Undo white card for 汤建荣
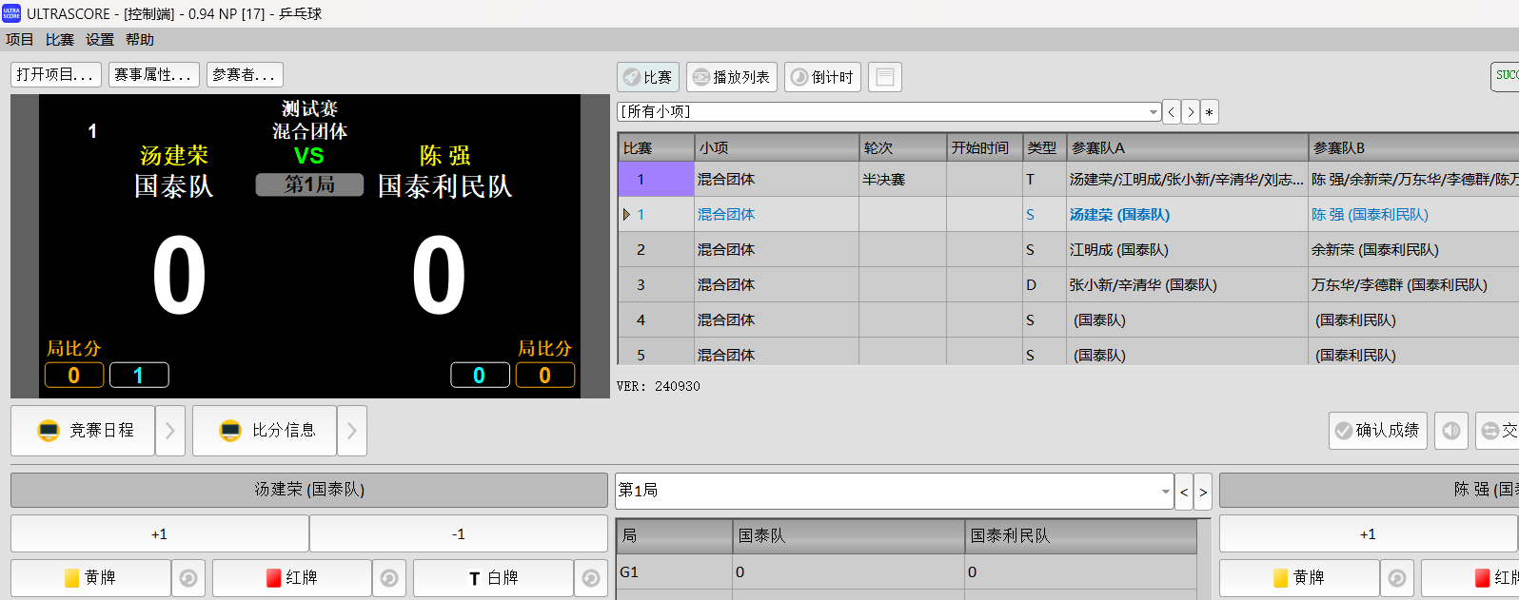 coord(590,578)
